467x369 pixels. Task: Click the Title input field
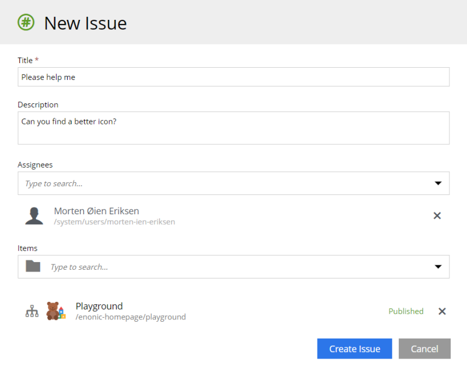pyautogui.click(x=233, y=77)
